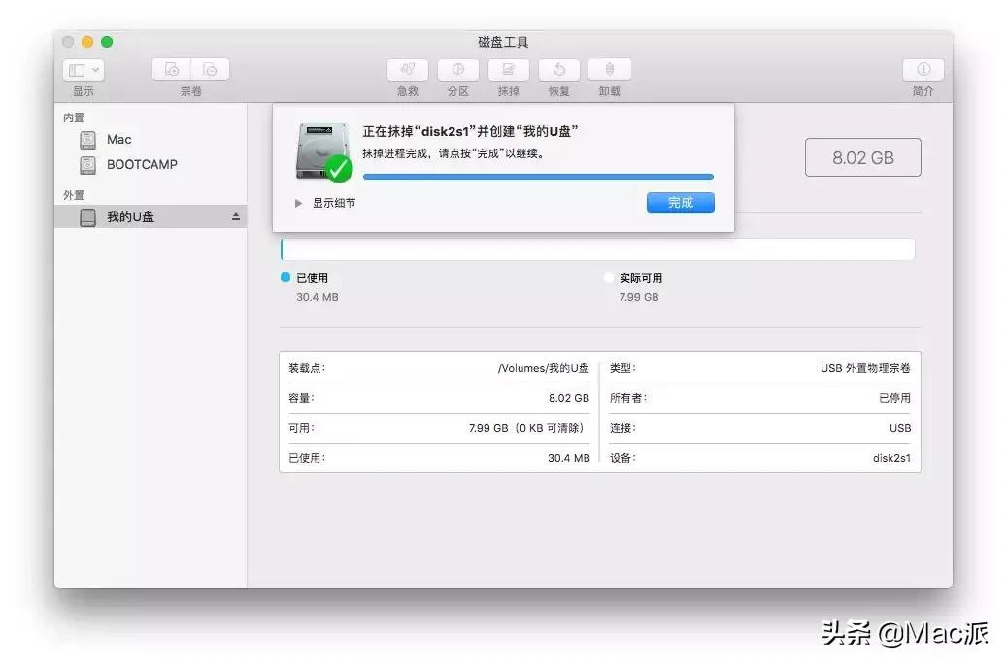Screen dimensions: 1007x666
Task: Select the Mac volume in sidebar
Action: pyautogui.click(x=151, y=140)
